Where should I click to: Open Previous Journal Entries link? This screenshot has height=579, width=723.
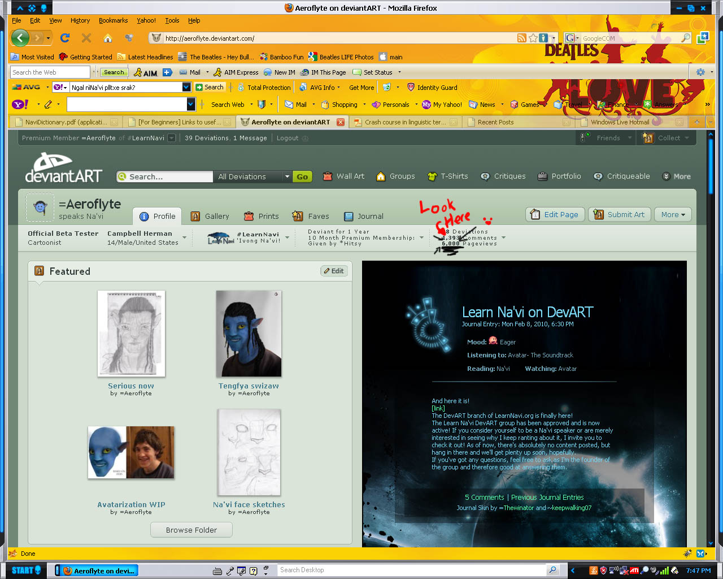(x=547, y=498)
